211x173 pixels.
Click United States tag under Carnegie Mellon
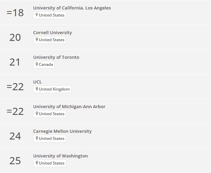click(x=50, y=139)
